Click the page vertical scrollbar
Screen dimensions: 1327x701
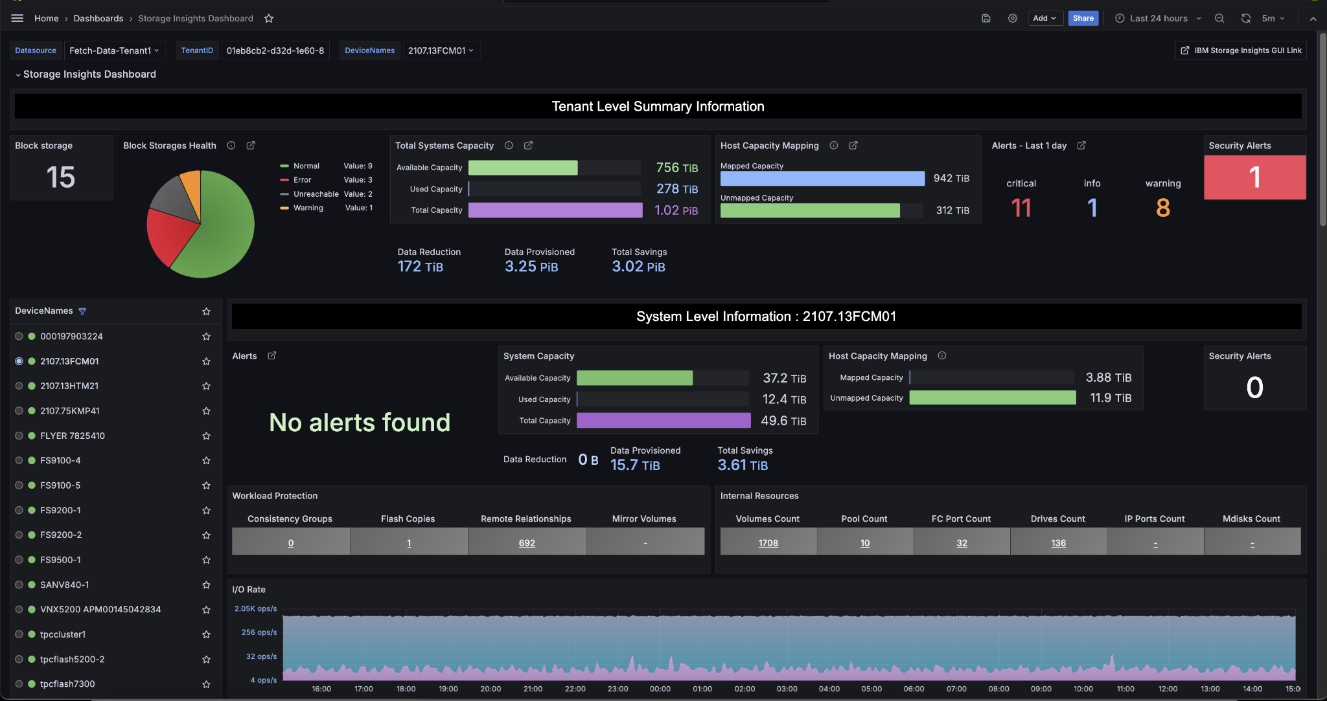click(1322, 129)
